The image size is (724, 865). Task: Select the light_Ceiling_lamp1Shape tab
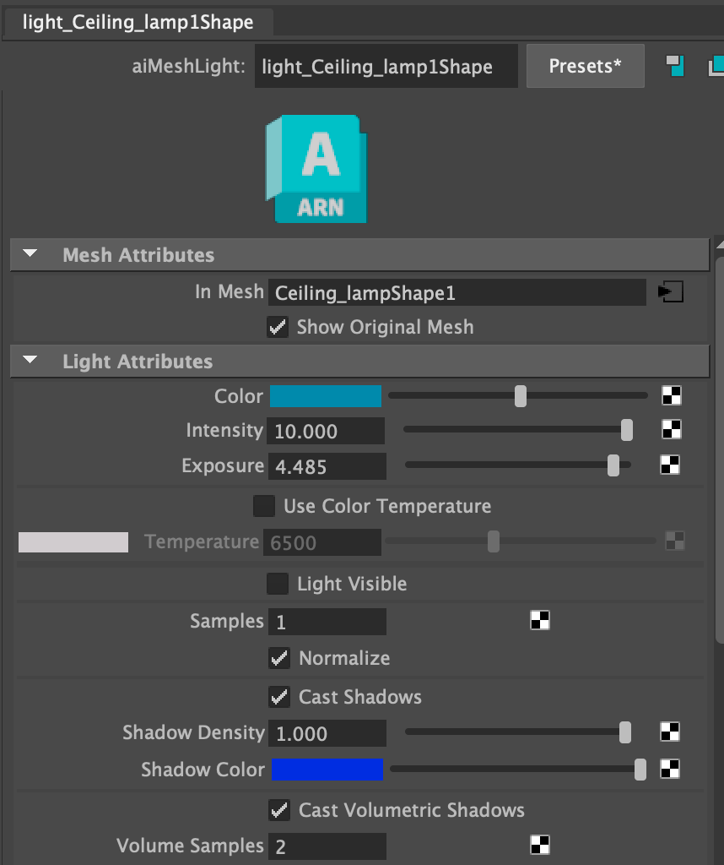138,22
